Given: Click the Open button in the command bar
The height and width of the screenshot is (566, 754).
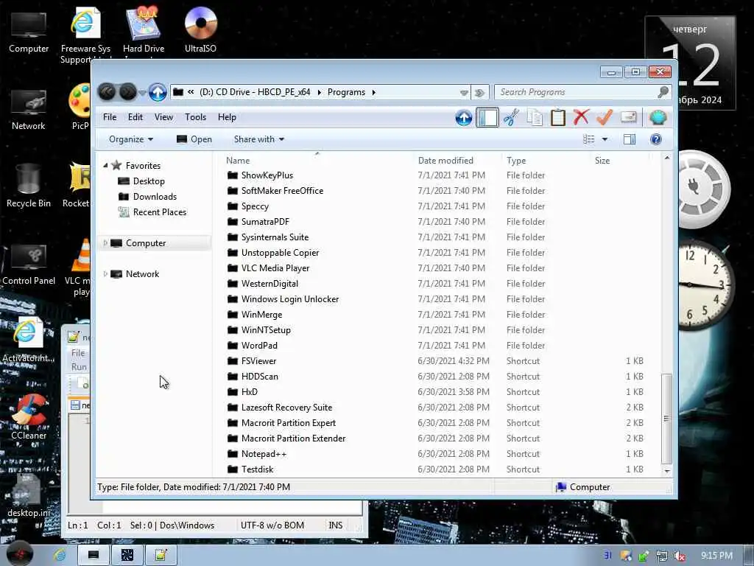Looking at the screenshot, I should [194, 139].
